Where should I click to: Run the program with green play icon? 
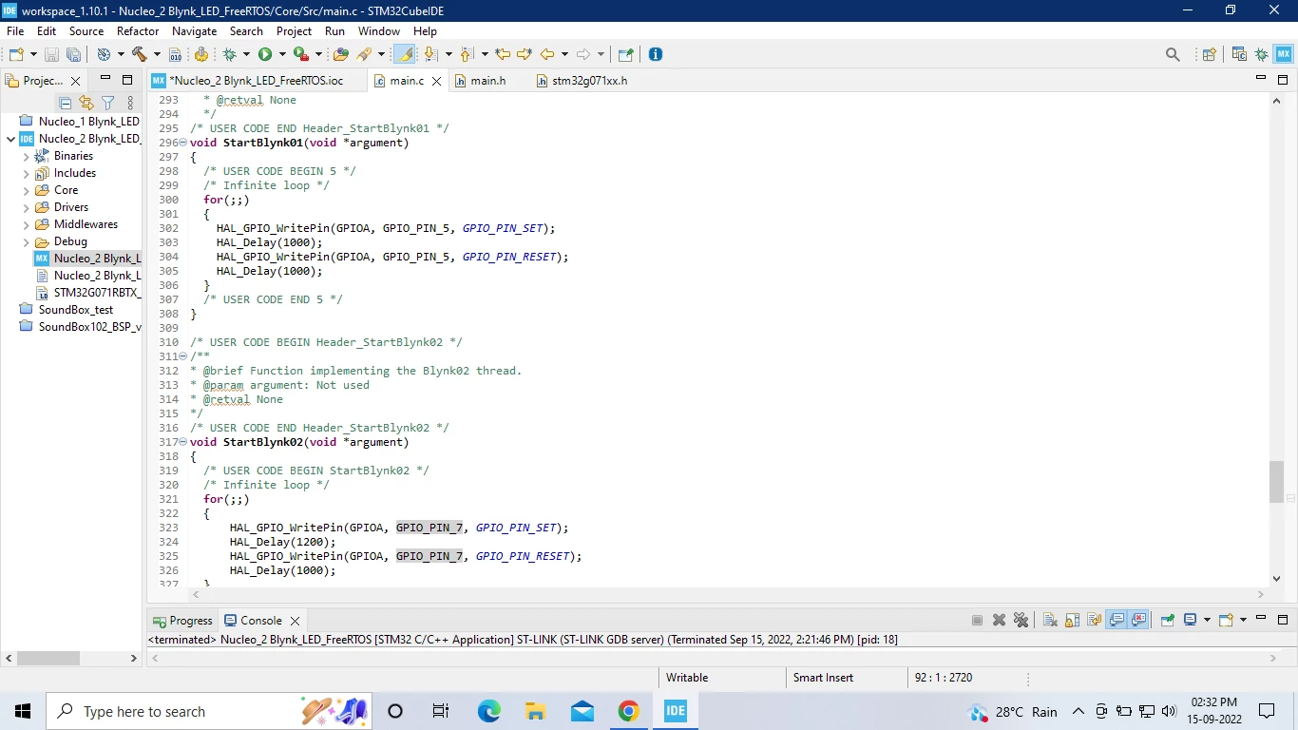click(x=265, y=54)
